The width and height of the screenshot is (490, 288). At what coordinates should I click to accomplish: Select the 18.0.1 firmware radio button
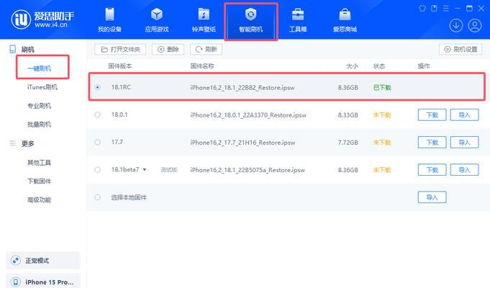[x=98, y=114]
